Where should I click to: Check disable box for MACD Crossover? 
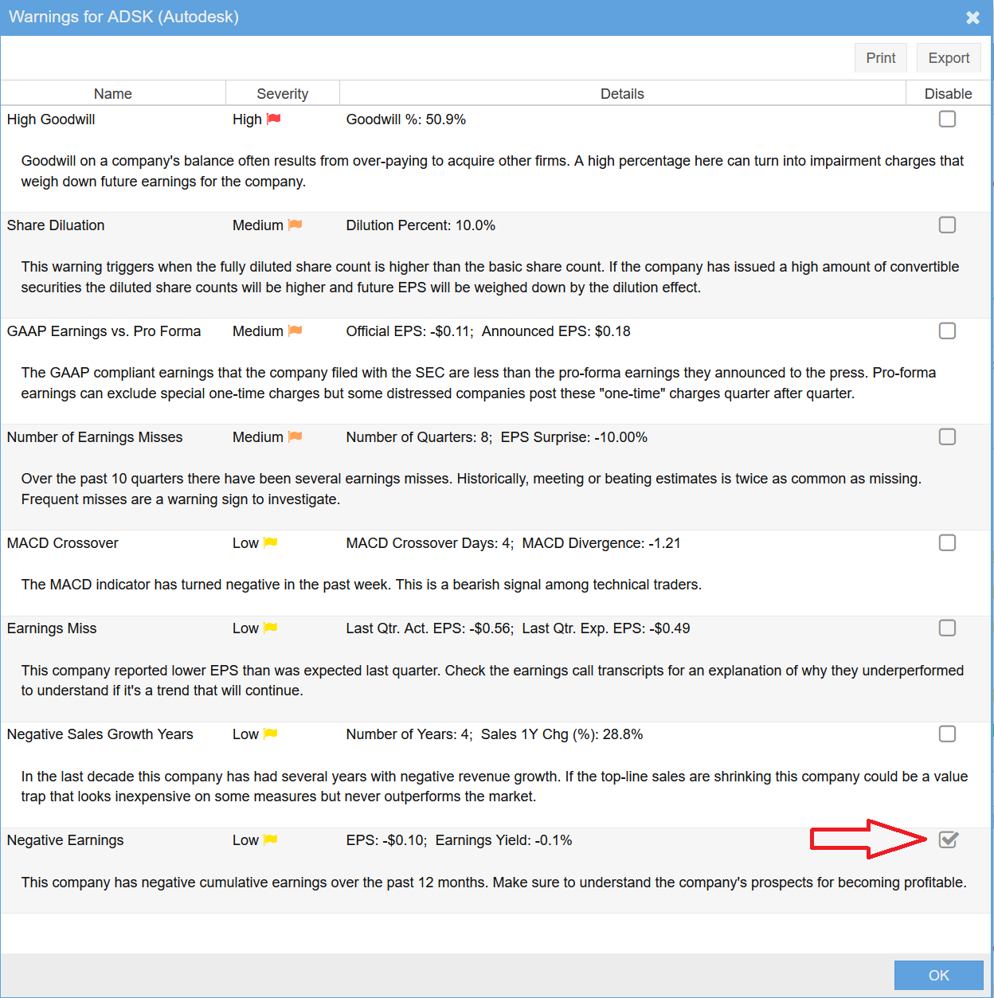click(947, 542)
